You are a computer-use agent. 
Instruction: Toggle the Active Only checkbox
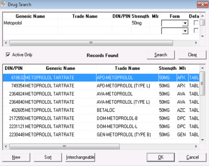pos(8,55)
